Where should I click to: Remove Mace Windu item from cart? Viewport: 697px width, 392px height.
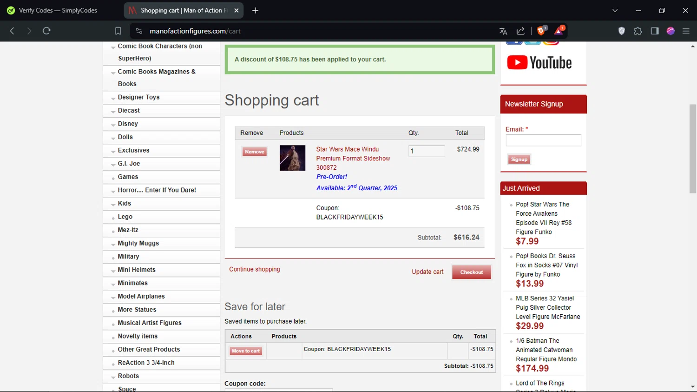coord(254,152)
